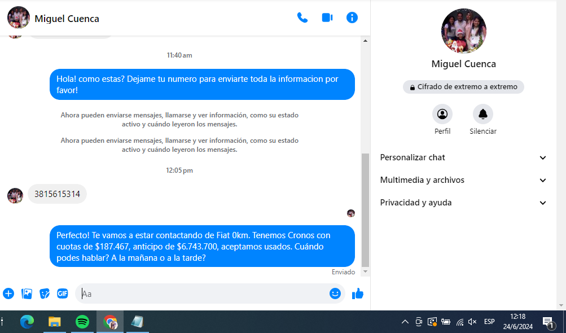Open Miguel Cuenca's Perfil
Screen dimensions: 566x333
[x=442, y=115]
